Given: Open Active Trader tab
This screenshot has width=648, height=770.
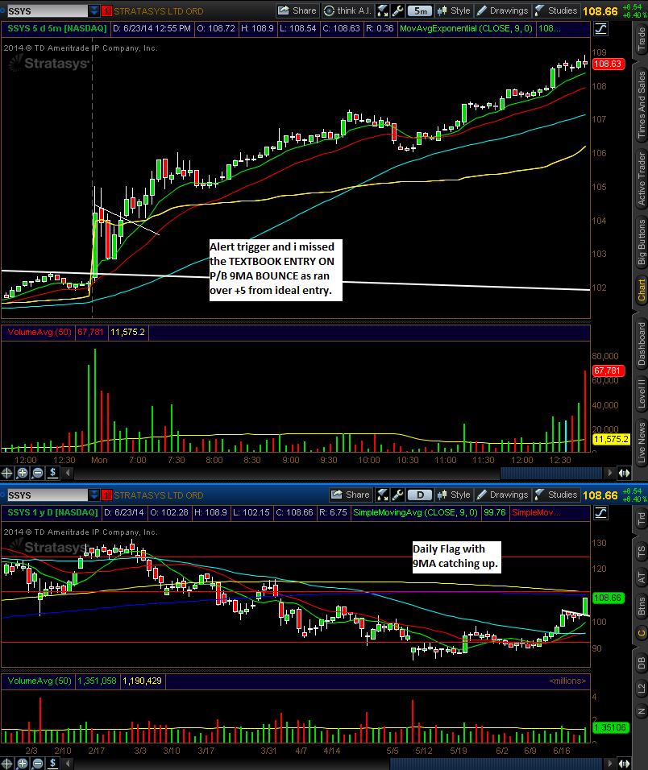Looking at the screenshot, I should (641, 179).
